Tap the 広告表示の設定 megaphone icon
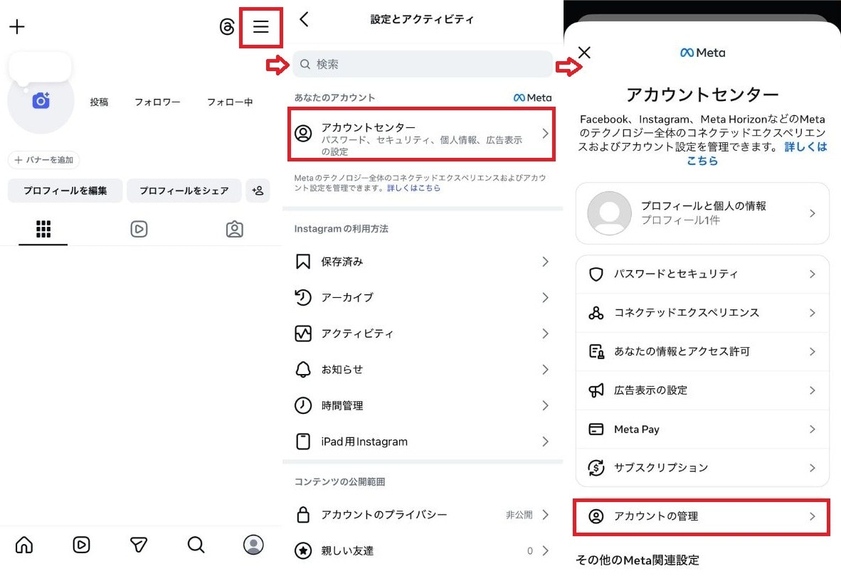Viewport: 841px width, 576px height. [596, 390]
